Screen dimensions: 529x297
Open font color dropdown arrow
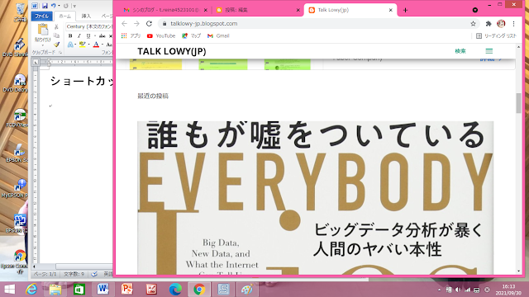point(102,45)
